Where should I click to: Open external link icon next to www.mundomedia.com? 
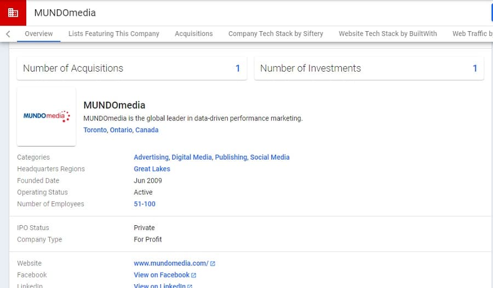click(213, 263)
